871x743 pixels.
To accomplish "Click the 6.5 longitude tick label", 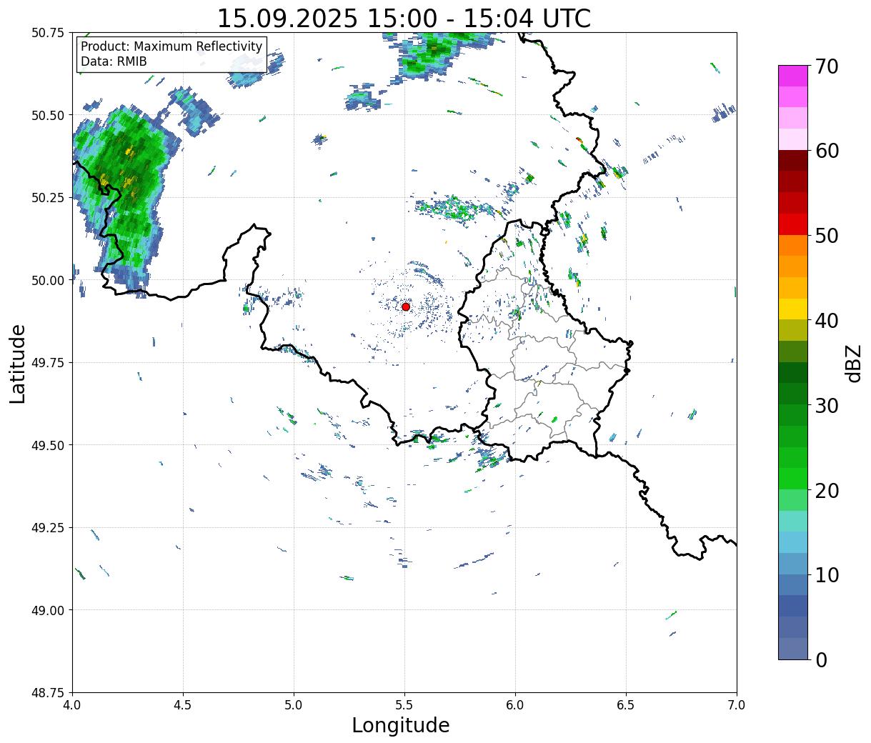I will [x=626, y=705].
